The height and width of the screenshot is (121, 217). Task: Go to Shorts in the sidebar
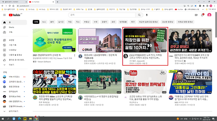[x=14, y=27]
